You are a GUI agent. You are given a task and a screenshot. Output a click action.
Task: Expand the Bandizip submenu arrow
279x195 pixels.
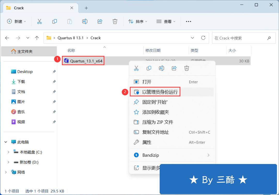tap(208, 155)
